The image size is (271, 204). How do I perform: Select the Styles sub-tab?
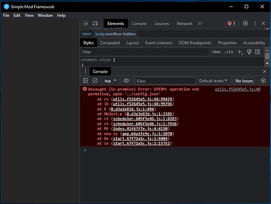tap(88, 43)
